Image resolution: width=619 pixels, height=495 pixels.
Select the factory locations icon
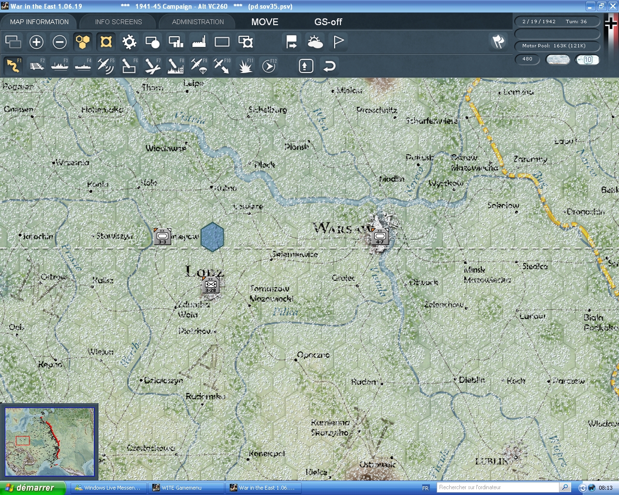(x=198, y=42)
